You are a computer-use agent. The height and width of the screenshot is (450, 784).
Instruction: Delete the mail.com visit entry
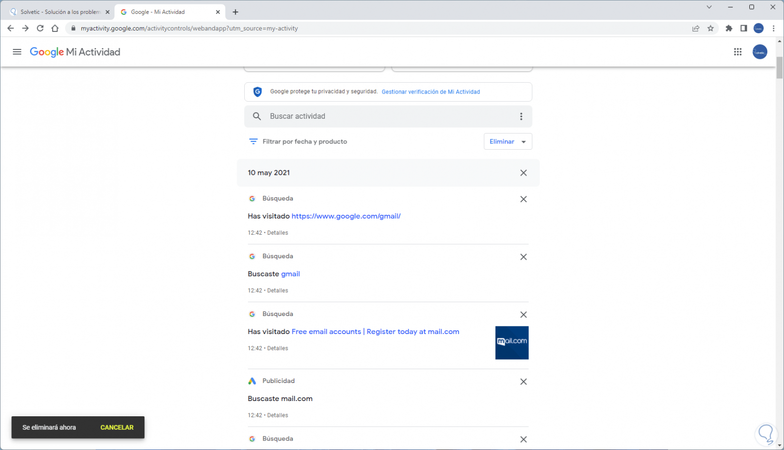pyautogui.click(x=523, y=315)
